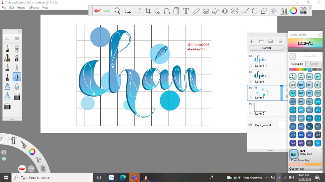325x182 pixels.
Task: Hide Layer1 with its eye icon
Action: click(251, 72)
